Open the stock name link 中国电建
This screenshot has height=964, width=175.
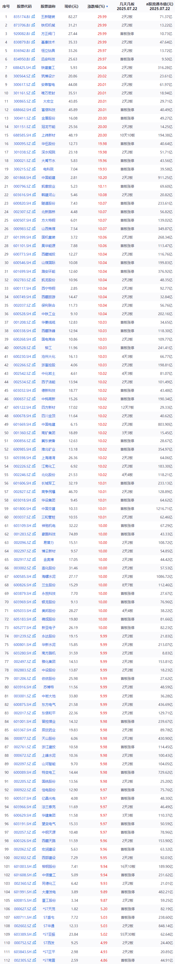click(x=48, y=424)
